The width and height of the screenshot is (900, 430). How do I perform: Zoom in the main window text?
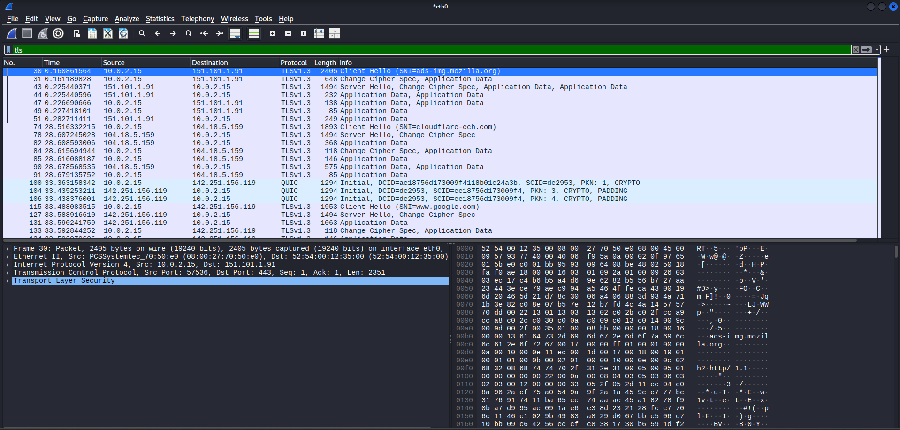(273, 33)
